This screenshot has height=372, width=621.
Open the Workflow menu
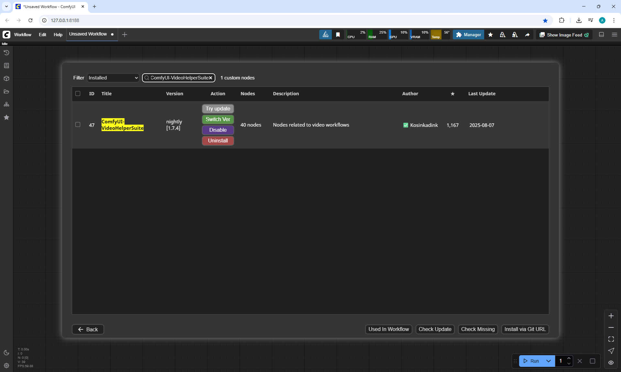click(x=23, y=35)
